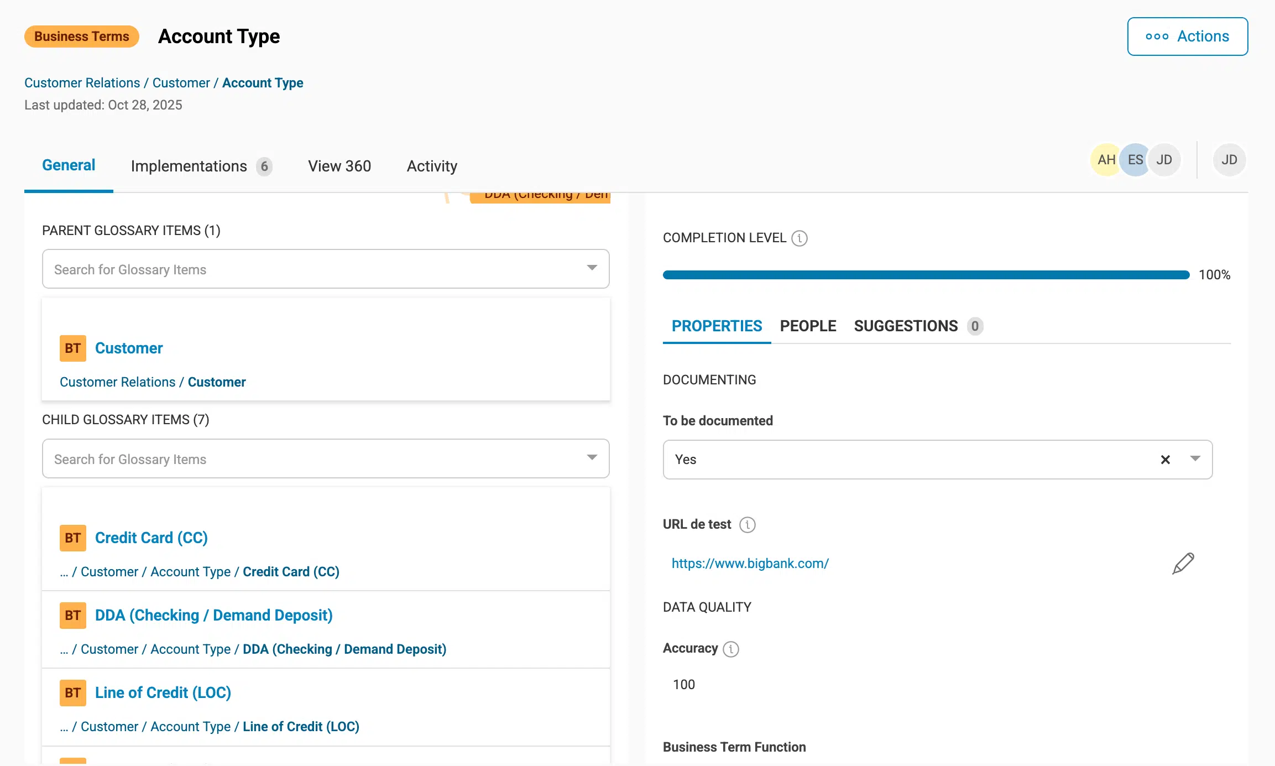Expand the Child Glossary Items dropdown
Viewport: 1275px width, 766px height.
591,458
